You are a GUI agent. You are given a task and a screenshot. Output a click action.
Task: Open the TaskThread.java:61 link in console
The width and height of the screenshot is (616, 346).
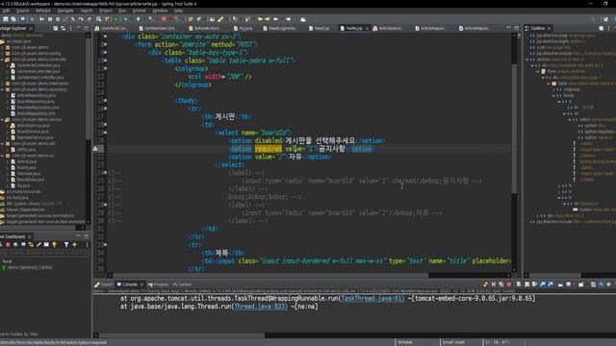pos(372,299)
